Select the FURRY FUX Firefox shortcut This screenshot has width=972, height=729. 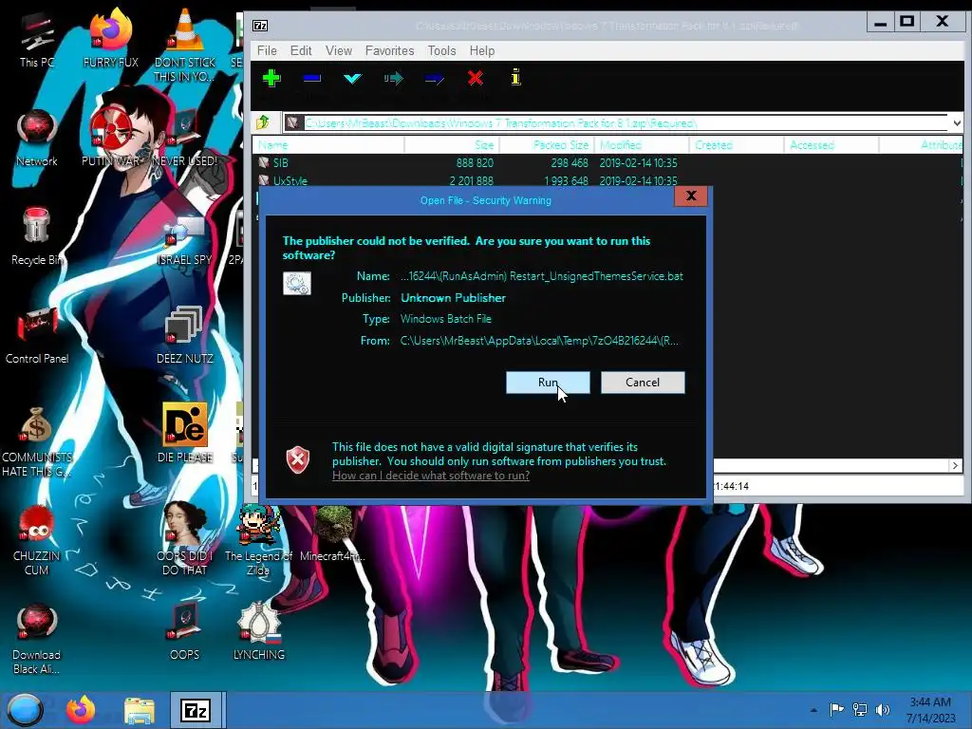coord(110,40)
